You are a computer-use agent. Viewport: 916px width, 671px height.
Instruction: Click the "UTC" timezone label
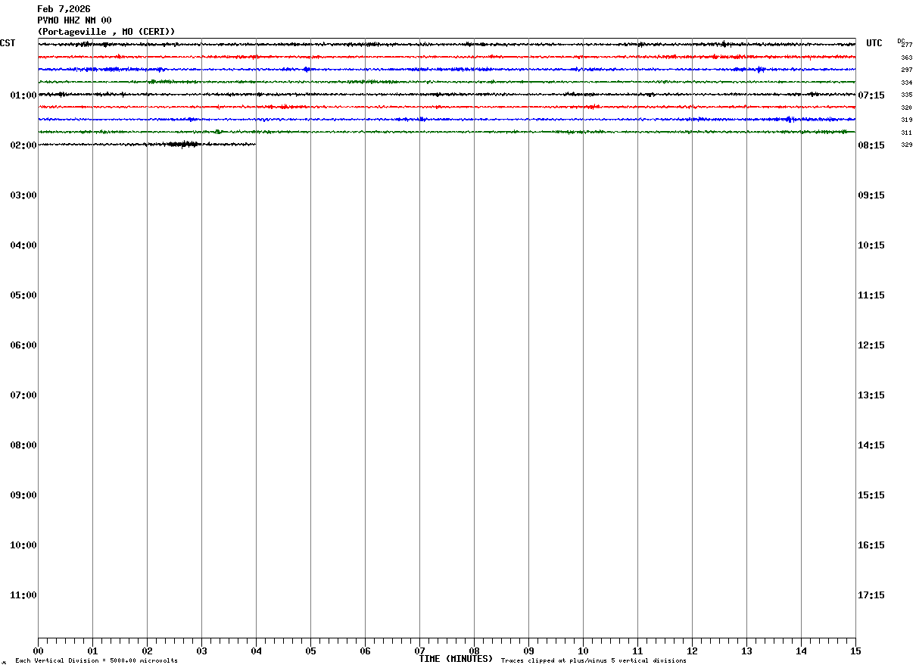pyautogui.click(x=874, y=43)
